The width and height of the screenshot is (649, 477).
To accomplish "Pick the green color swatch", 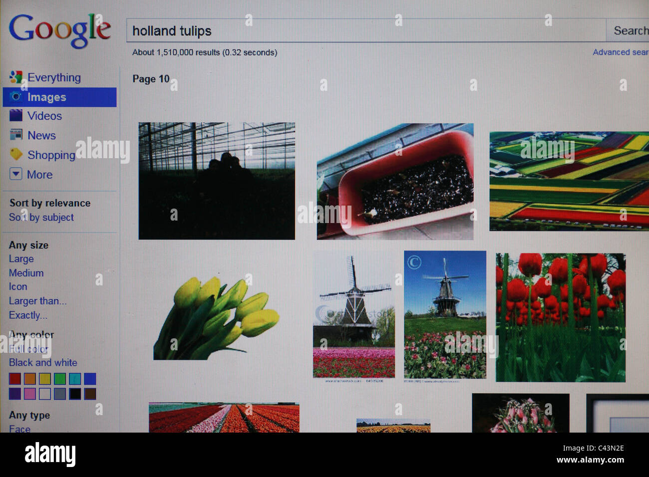I will tap(60, 379).
